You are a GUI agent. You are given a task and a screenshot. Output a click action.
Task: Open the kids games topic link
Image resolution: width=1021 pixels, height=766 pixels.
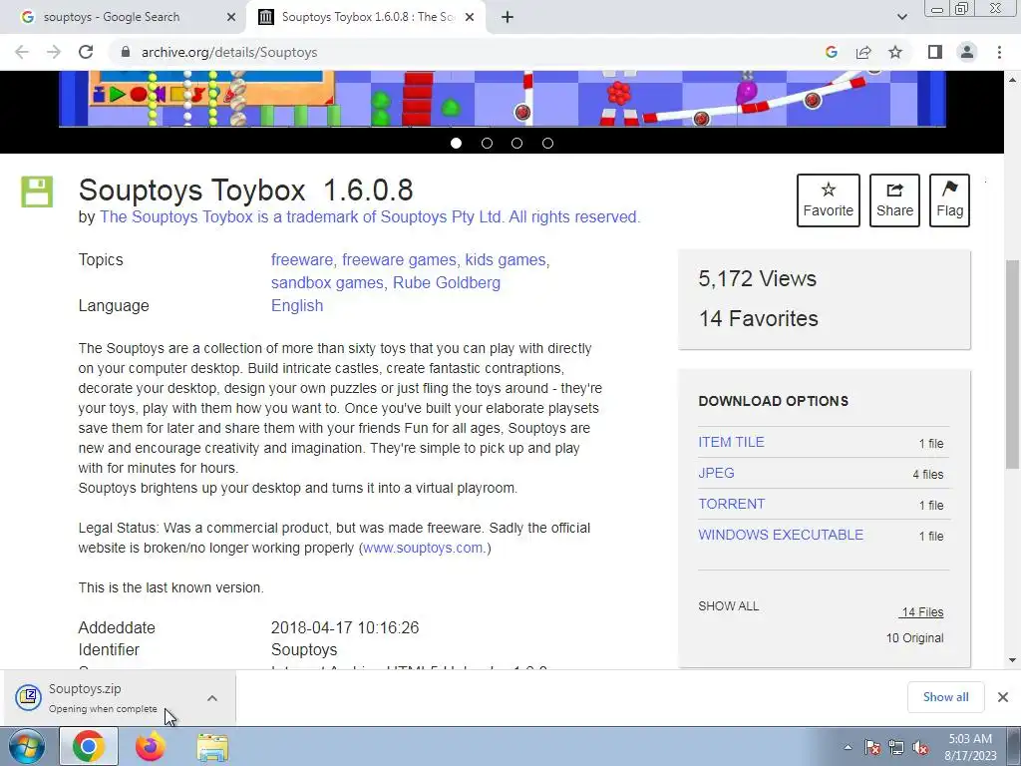506,260
